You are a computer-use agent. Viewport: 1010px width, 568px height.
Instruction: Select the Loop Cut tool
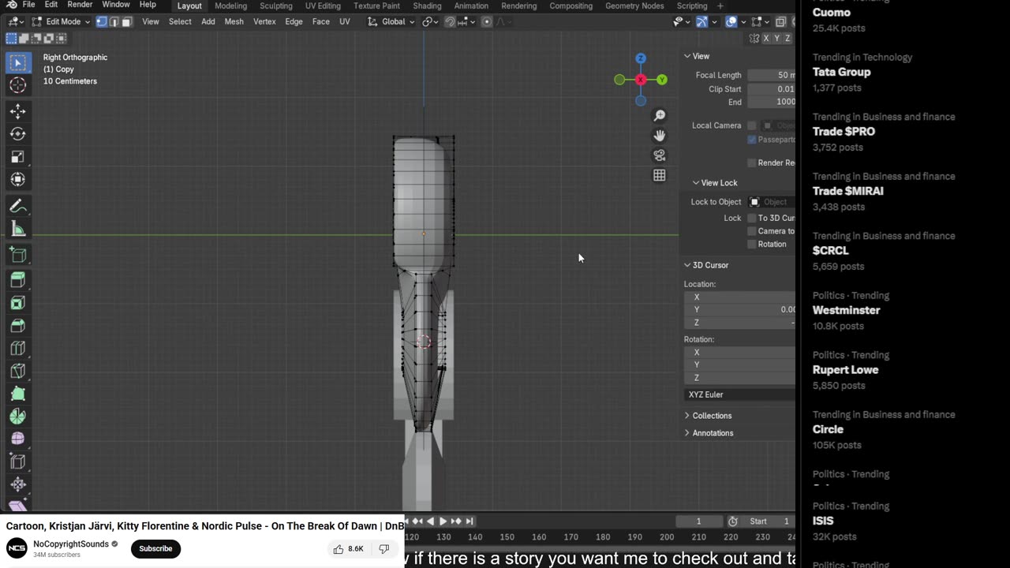click(x=17, y=349)
